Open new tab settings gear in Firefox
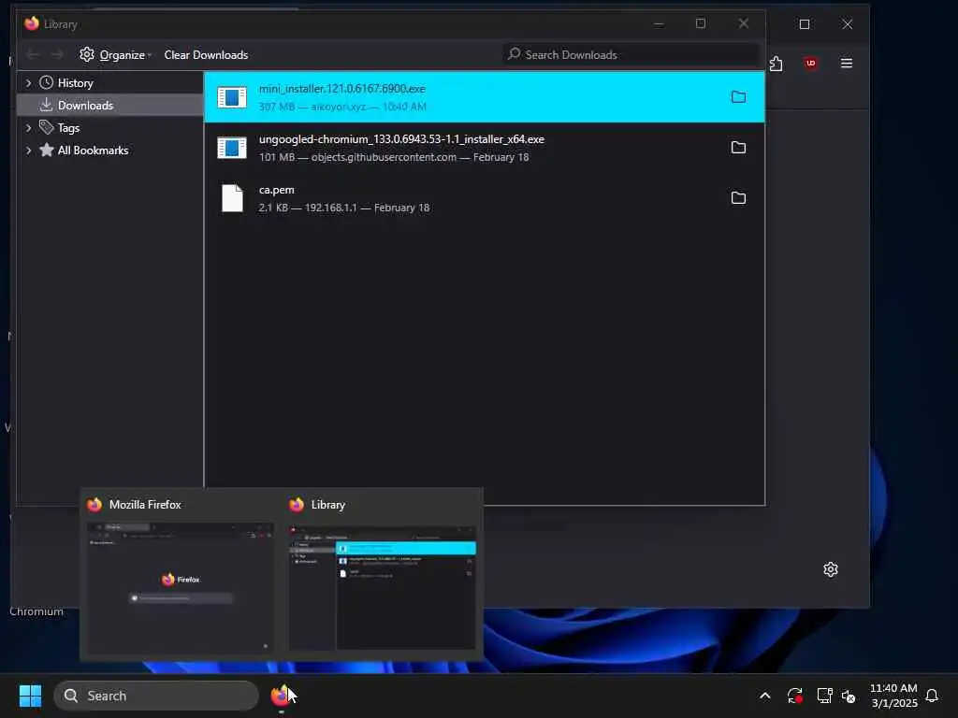958x718 pixels. click(x=831, y=569)
